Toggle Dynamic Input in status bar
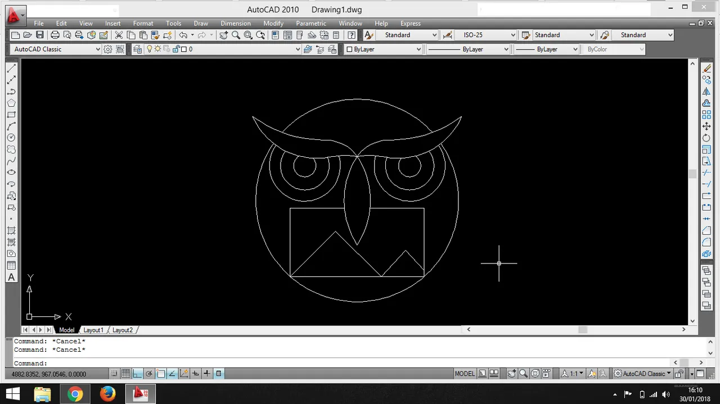Screen dimensions: 720x404 195,373
